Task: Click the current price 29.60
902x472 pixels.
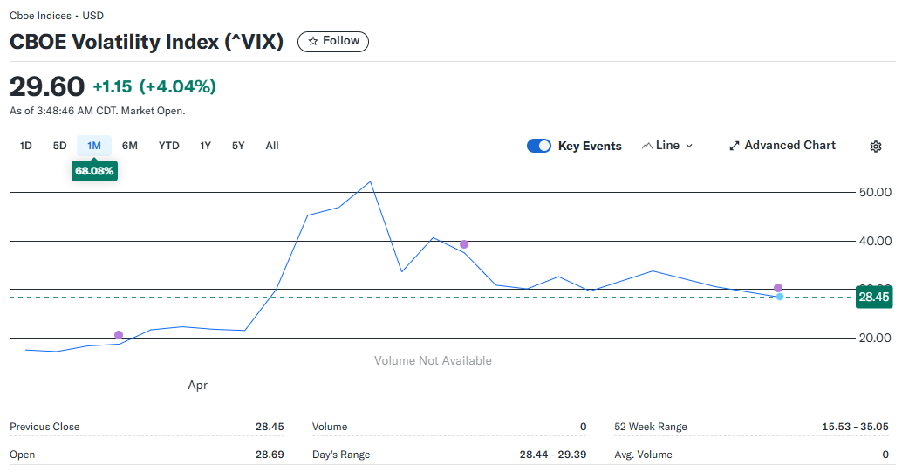Action: (x=47, y=86)
